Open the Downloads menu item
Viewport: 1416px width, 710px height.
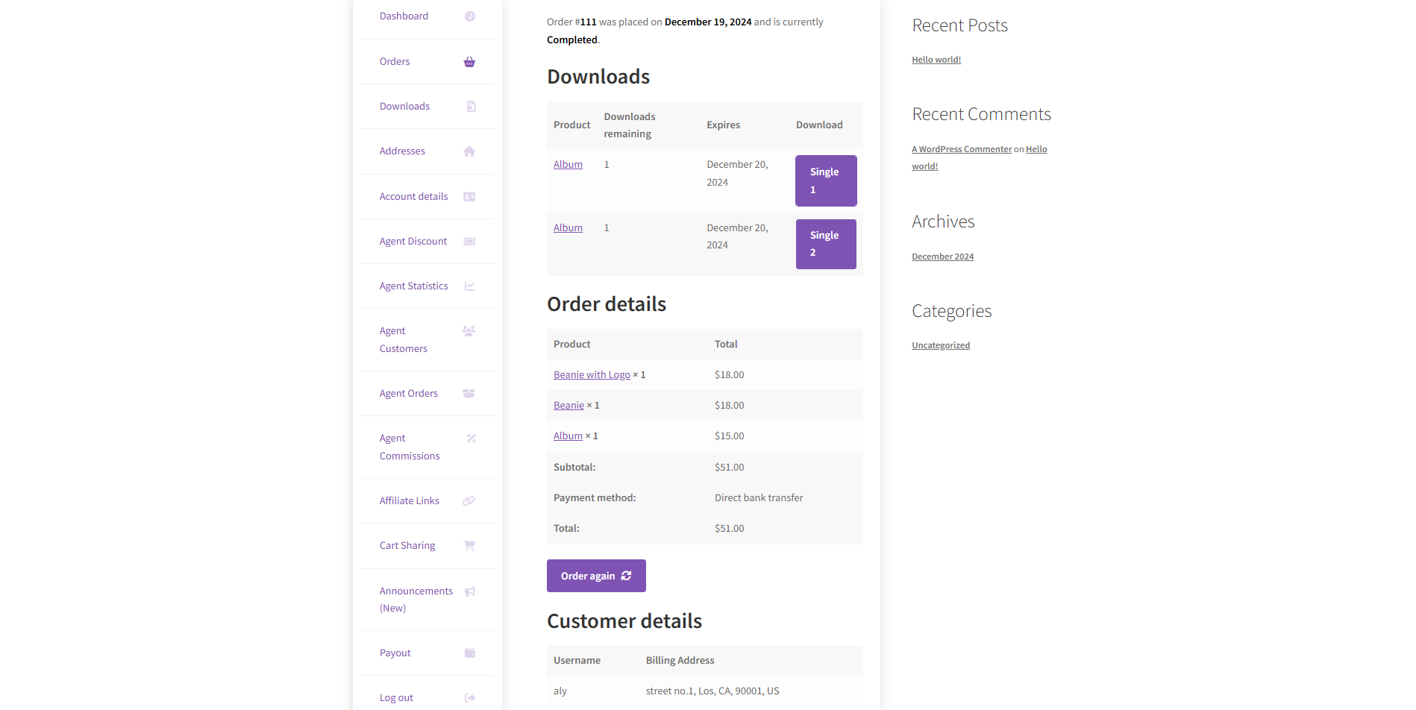coord(404,107)
